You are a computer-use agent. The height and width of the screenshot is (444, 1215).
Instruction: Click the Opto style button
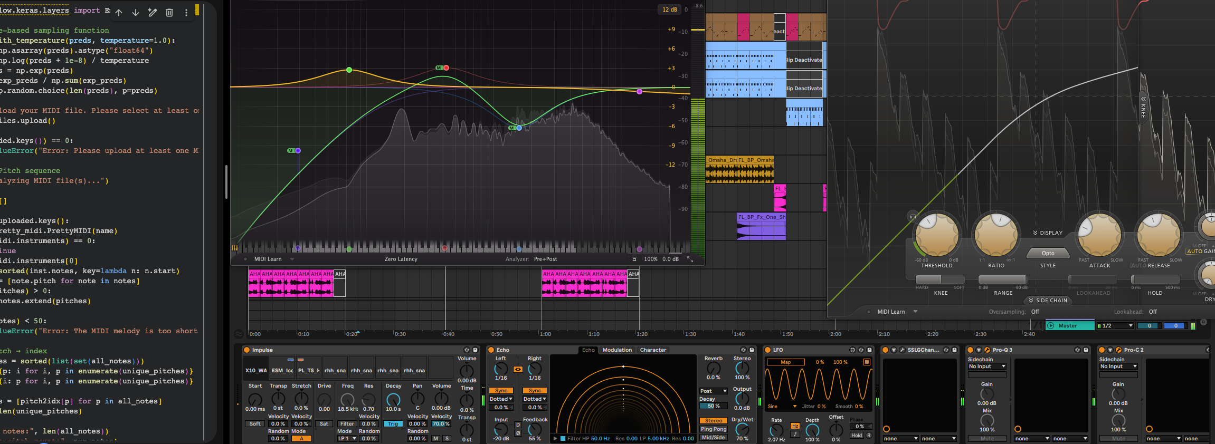point(1048,254)
